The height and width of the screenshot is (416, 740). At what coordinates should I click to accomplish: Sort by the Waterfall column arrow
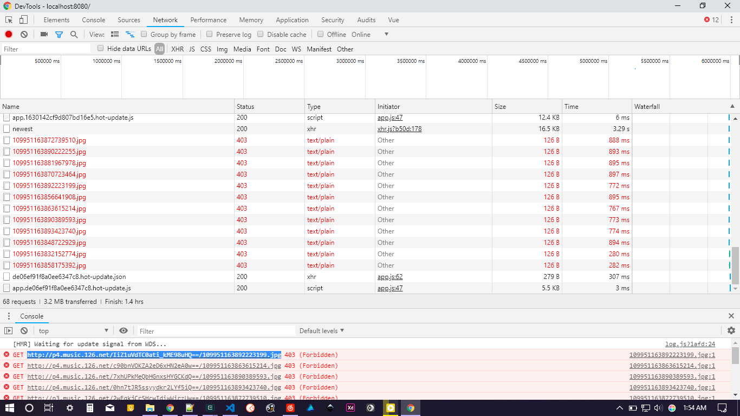pyautogui.click(x=732, y=106)
